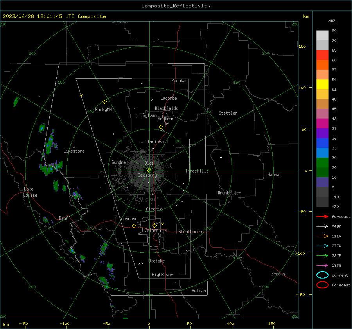352x329 pixels.
Task: Click the Airdrie town label
Action: point(154,209)
